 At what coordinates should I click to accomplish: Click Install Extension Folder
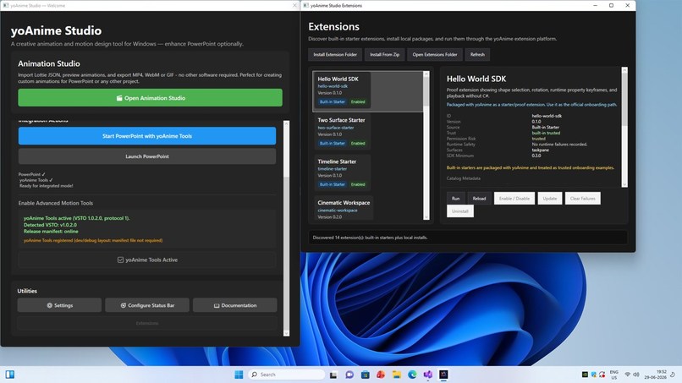pos(335,55)
